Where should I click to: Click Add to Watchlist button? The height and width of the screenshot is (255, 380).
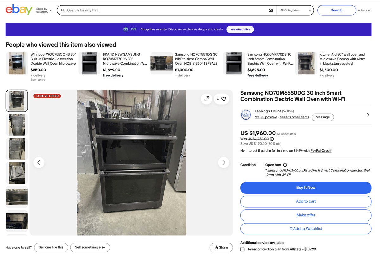(306, 229)
